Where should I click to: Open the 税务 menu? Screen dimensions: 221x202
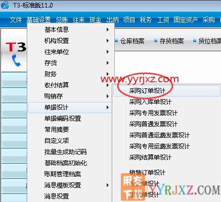146,20
